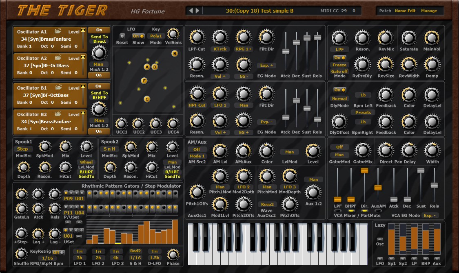
Task: Open waveform folder for Oscillator B2
Action: tap(58, 114)
